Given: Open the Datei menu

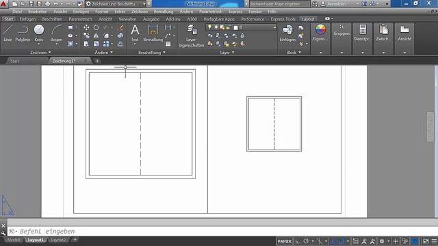Looking at the screenshot, I should (17, 12).
